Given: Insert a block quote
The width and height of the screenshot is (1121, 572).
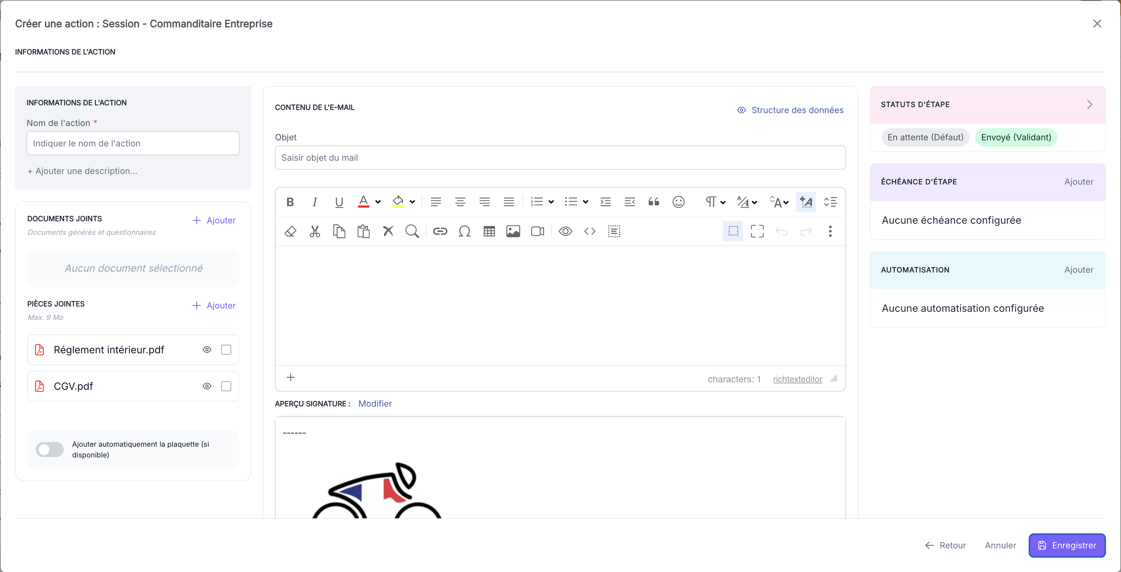Looking at the screenshot, I should point(654,202).
